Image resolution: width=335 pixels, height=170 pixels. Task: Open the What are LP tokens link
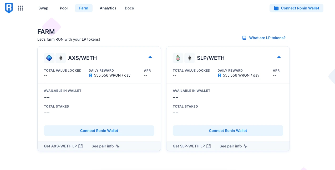coord(264,38)
